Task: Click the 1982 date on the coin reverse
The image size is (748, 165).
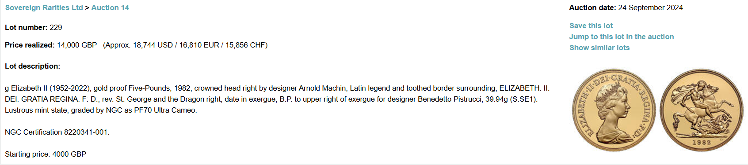Action: [x=702, y=143]
